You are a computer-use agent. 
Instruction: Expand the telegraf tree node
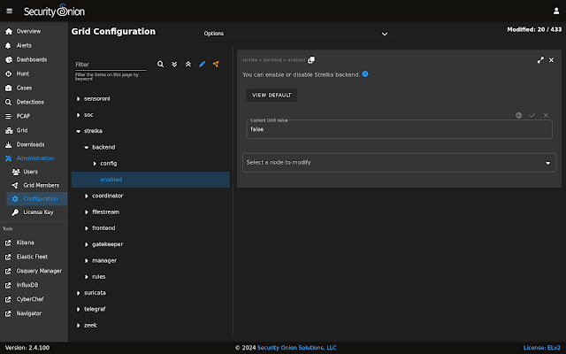[78, 309]
